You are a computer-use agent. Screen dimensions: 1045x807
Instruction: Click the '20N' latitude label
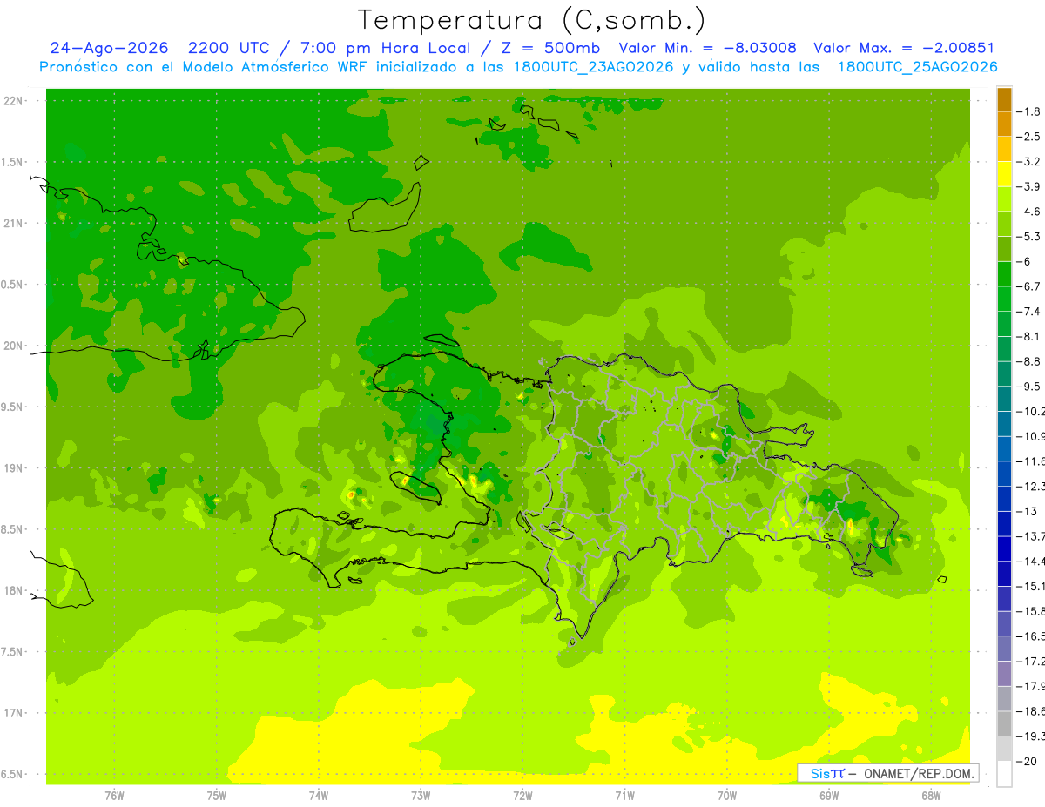[x=13, y=346]
